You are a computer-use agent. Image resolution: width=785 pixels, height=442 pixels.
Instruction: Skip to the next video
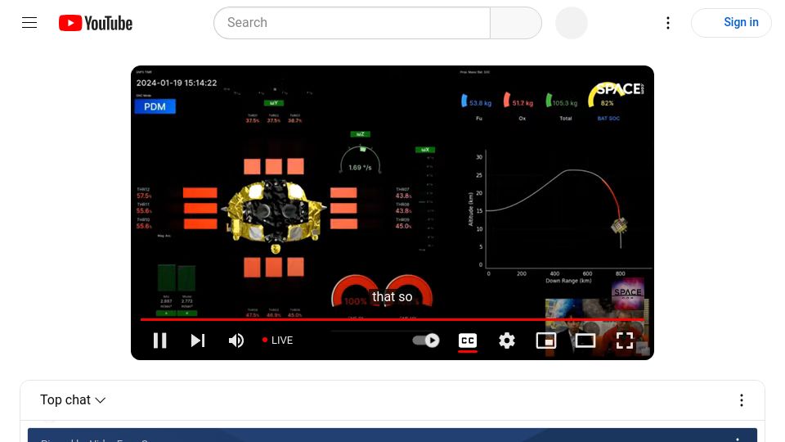pos(198,341)
